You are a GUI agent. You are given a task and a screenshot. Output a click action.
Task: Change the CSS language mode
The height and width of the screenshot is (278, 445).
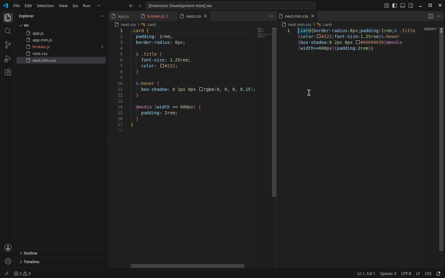(428, 274)
